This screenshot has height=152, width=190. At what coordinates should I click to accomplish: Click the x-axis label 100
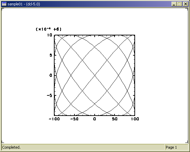coord(135,119)
